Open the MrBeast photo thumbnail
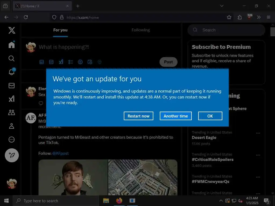The image size is (275, 206). (x=73, y=177)
